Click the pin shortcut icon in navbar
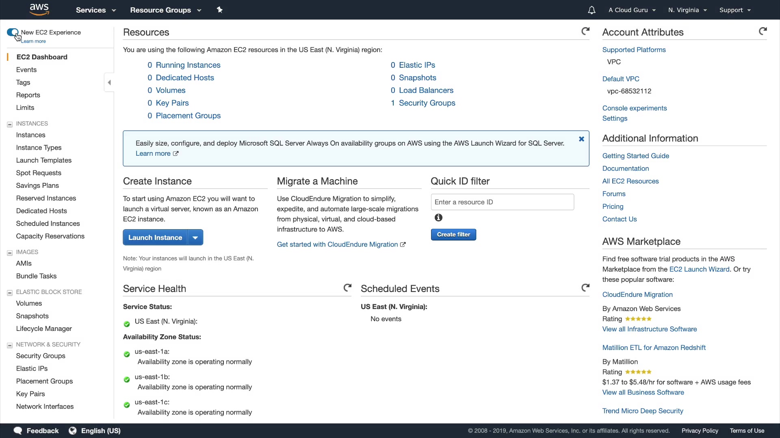780x438 pixels. pos(219,10)
